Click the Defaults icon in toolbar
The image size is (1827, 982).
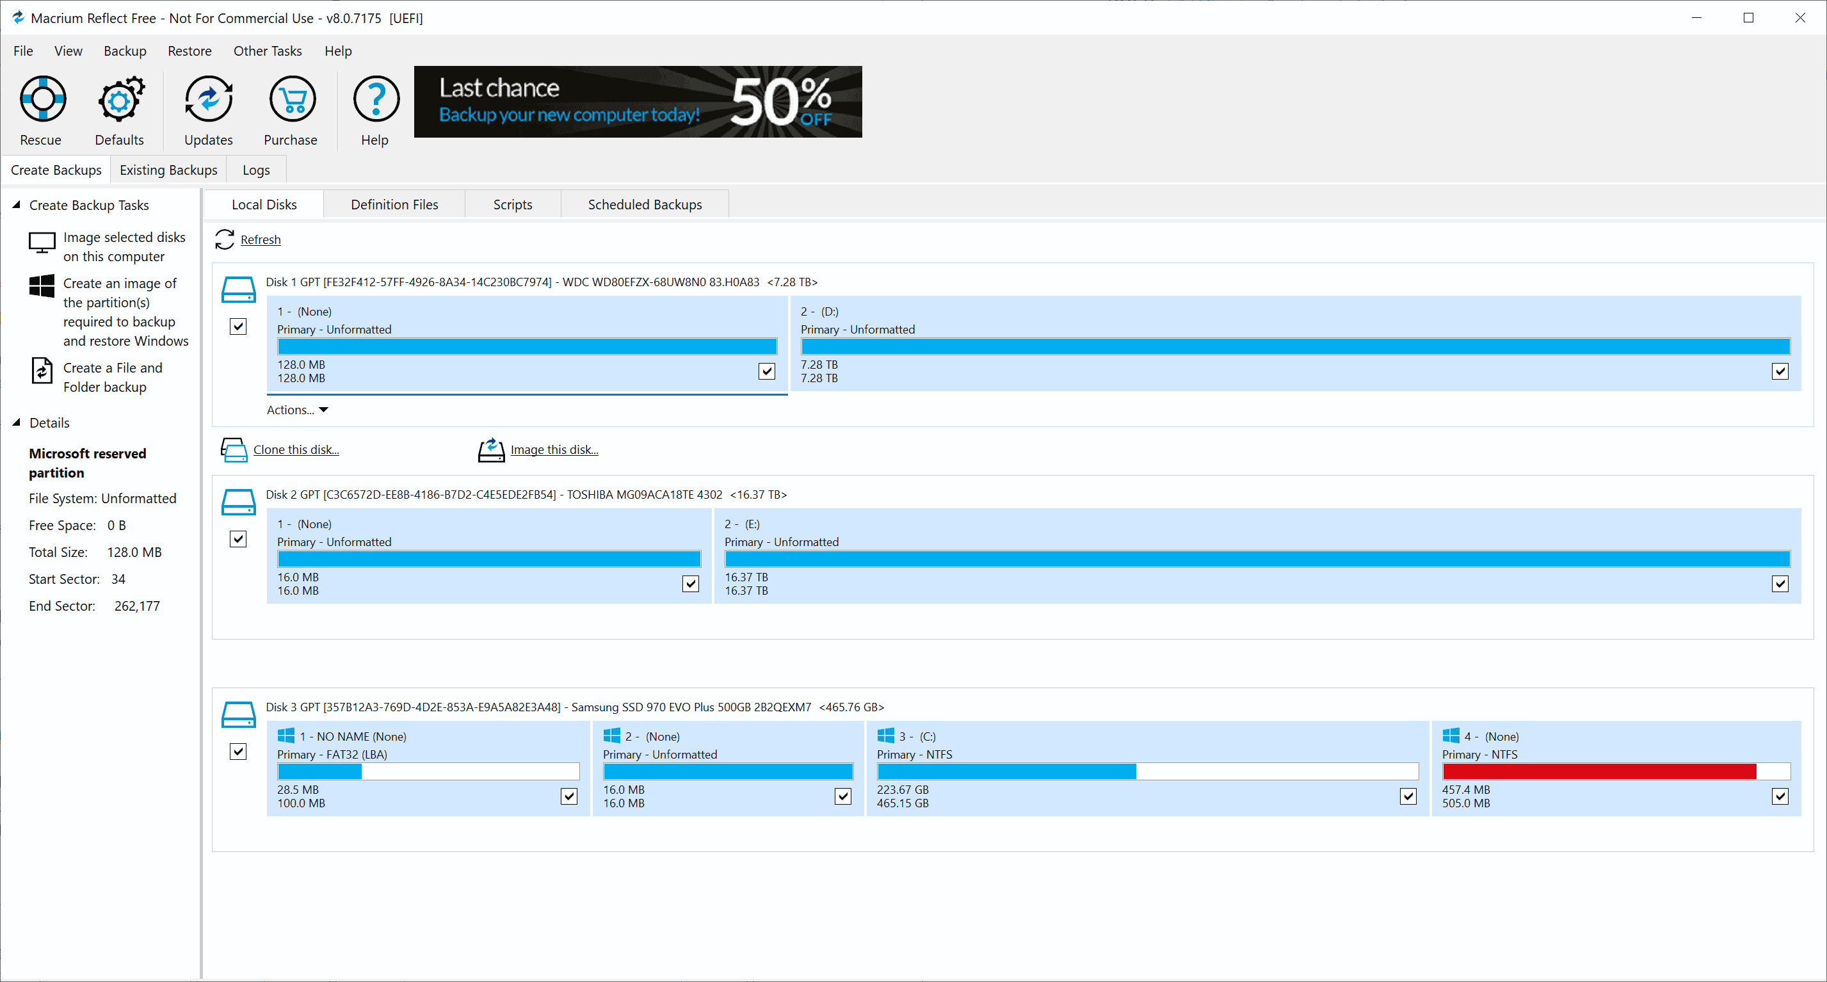pos(120,109)
